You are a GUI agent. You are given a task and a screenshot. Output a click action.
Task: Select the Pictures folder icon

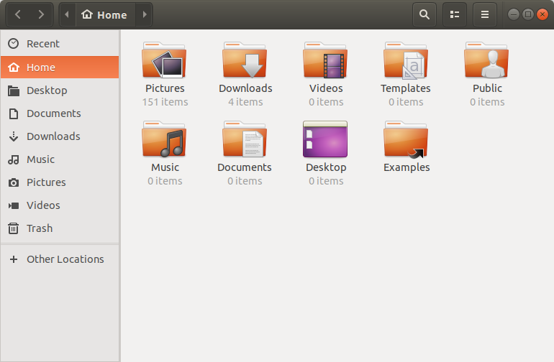click(x=164, y=60)
